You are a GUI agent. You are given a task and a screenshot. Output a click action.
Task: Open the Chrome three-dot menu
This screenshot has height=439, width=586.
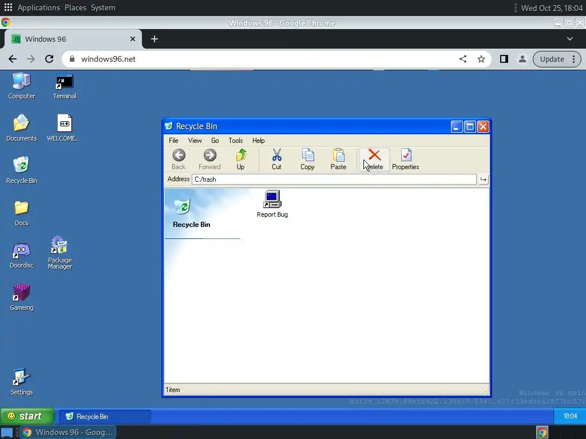tap(573, 59)
